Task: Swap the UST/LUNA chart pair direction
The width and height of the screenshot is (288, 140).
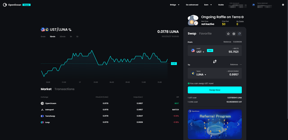Action: 70,30
